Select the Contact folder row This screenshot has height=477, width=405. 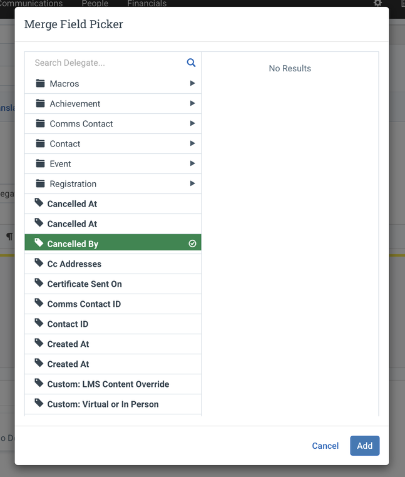[x=113, y=143]
